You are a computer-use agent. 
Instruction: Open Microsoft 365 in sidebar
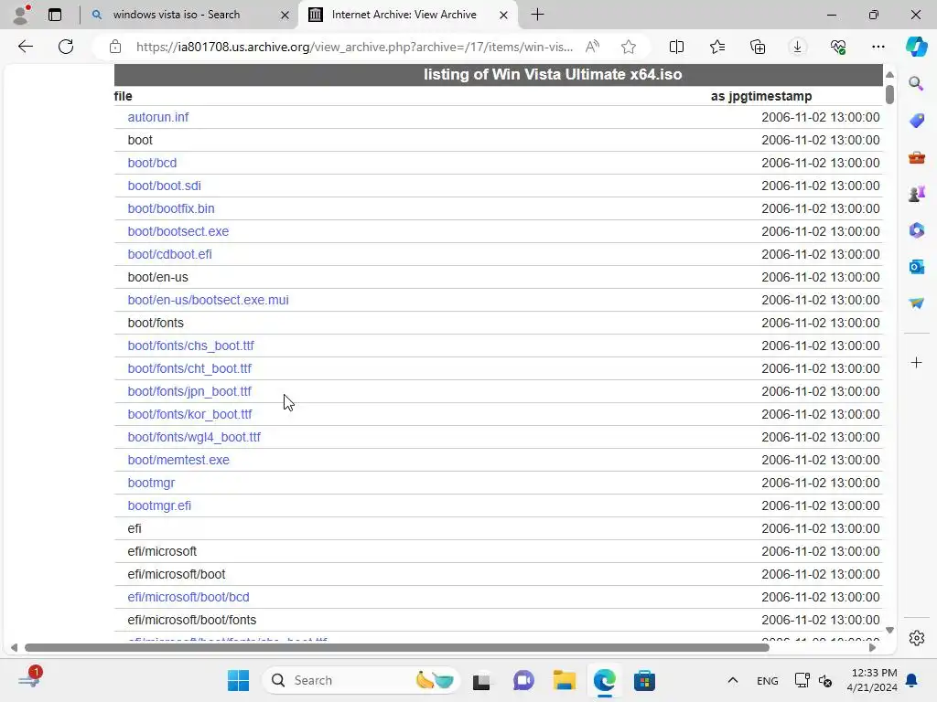916,229
